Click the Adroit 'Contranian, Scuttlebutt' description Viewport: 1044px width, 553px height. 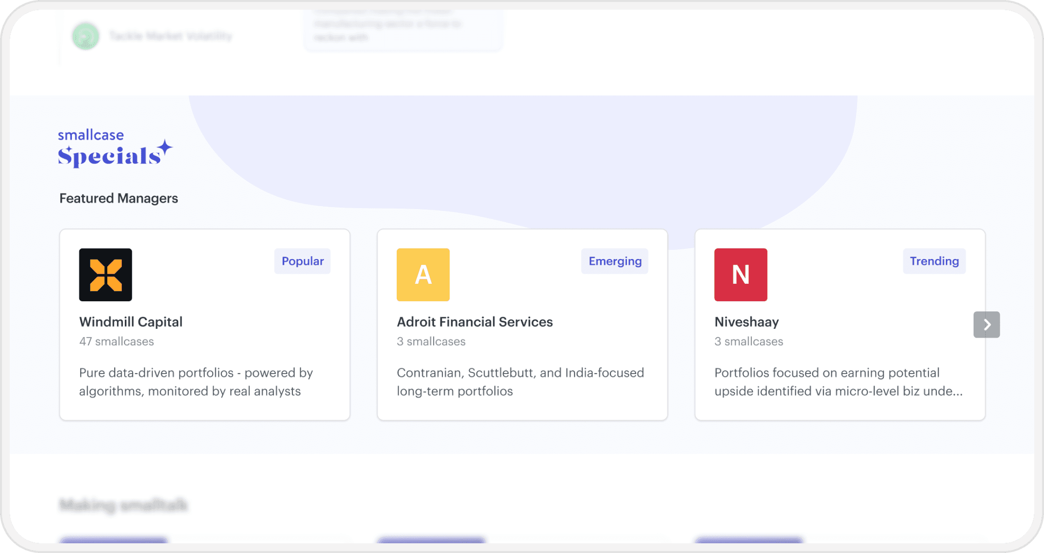click(520, 382)
